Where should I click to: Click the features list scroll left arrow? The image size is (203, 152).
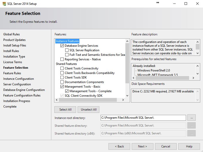pyautogui.click(x=57, y=100)
